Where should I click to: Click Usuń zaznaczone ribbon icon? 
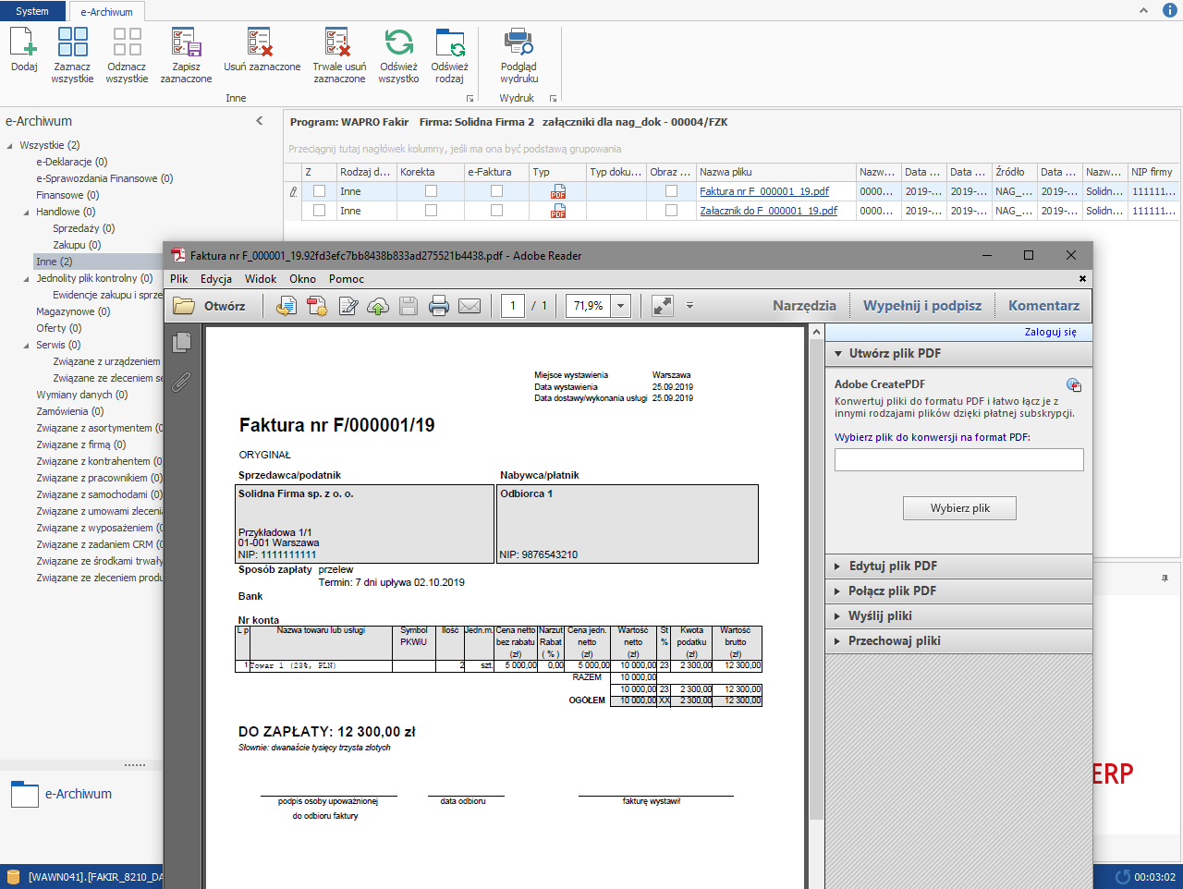(x=262, y=43)
